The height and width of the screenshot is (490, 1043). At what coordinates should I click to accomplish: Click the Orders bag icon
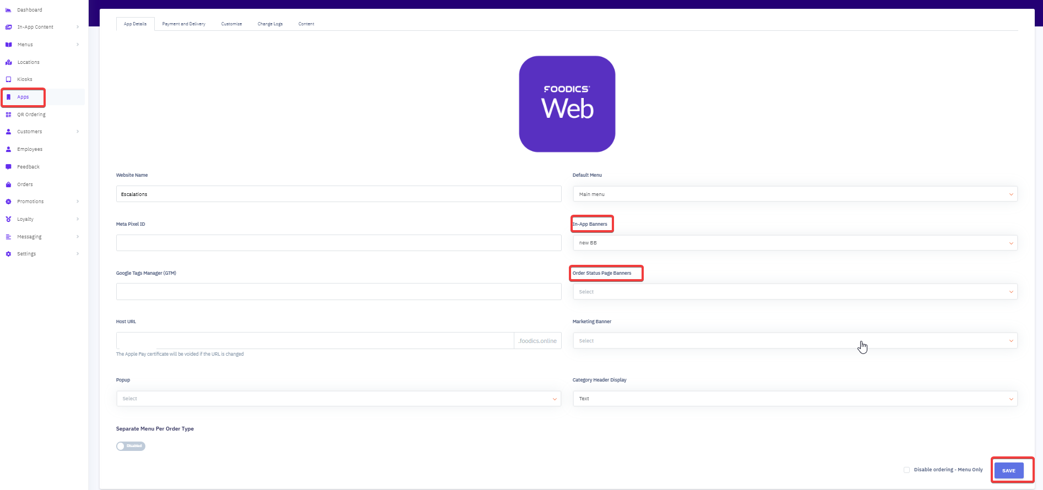click(8, 184)
